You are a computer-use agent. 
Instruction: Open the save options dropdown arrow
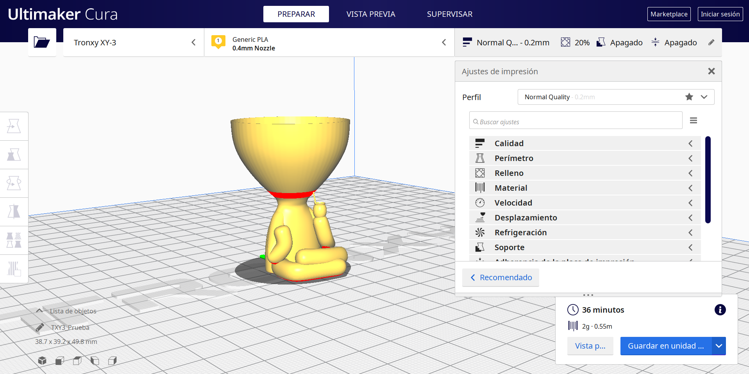point(719,346)
